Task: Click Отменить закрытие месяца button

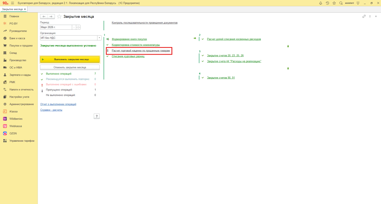Action: 70,68
